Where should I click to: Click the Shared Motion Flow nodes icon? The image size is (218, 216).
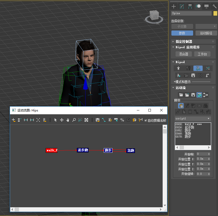205,95
